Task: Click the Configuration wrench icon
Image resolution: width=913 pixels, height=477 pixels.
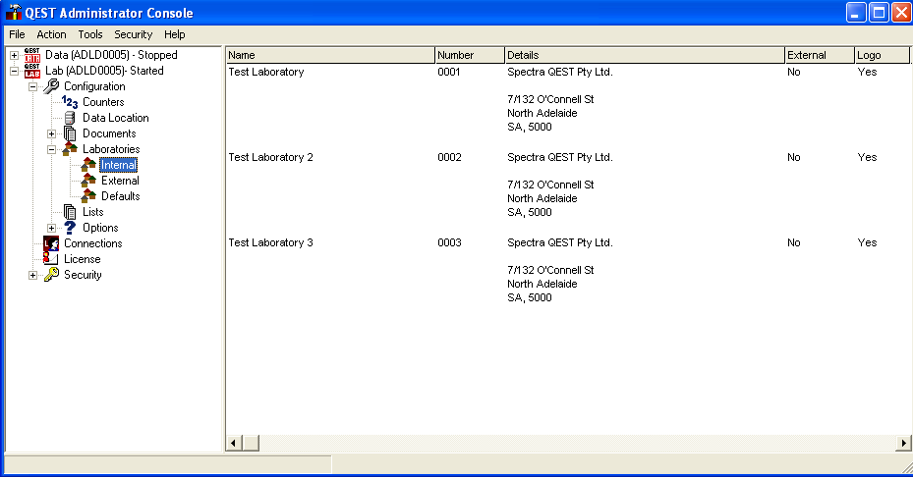Action: 52,86
